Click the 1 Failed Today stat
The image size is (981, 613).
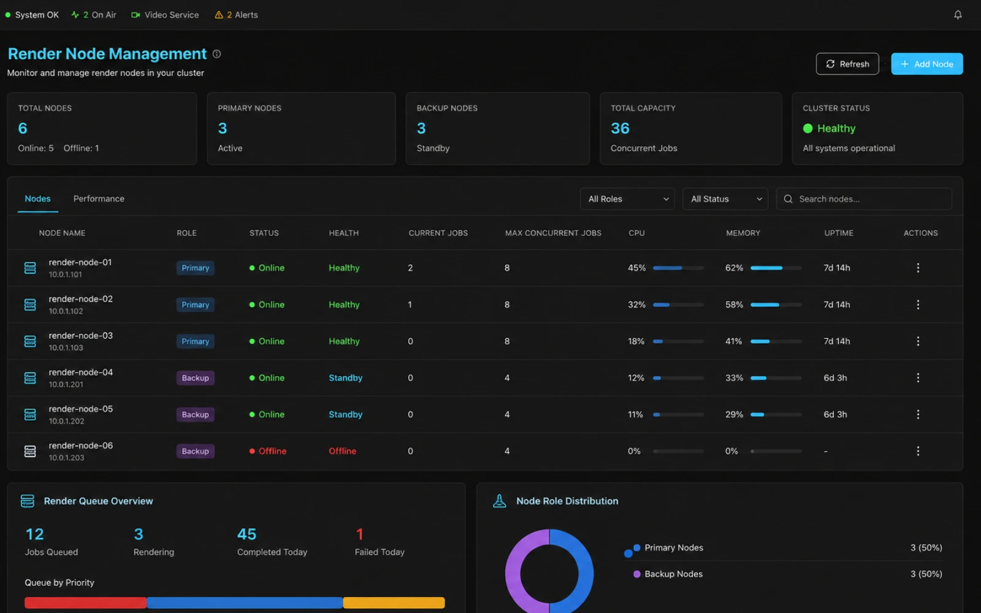click(x=380, y=542)
